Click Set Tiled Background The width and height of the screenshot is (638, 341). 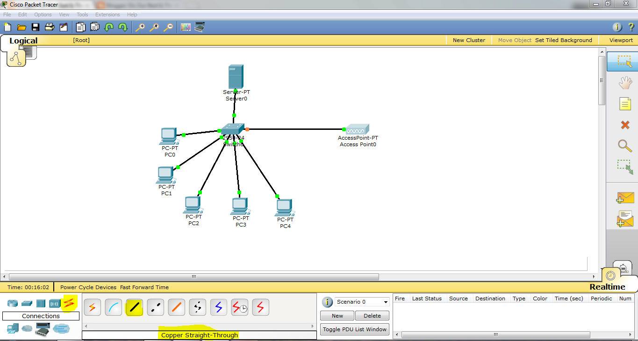564,40
